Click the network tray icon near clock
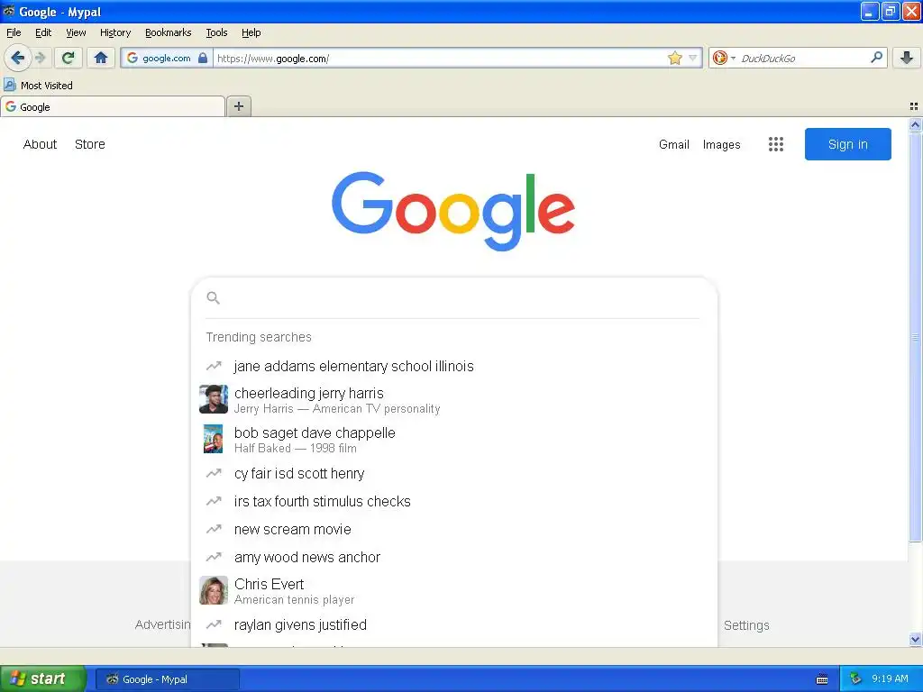 click(x=855, y=678)
